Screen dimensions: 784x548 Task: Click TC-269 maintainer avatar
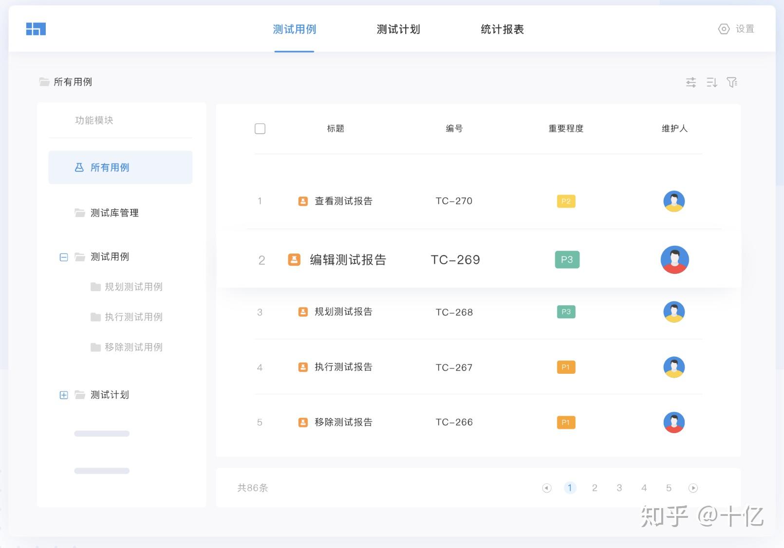click(674, 260)
